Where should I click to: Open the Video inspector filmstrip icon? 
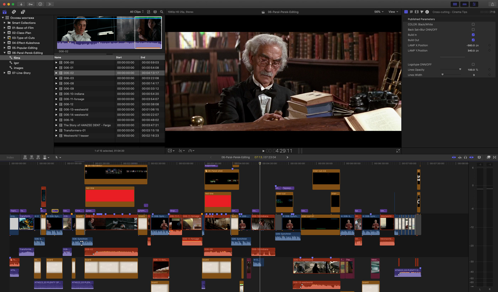[417, 12]
